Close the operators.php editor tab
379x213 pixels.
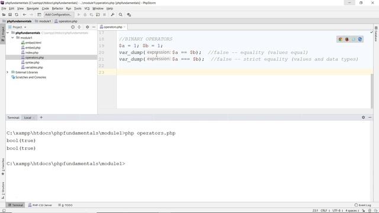coord(124,27)
